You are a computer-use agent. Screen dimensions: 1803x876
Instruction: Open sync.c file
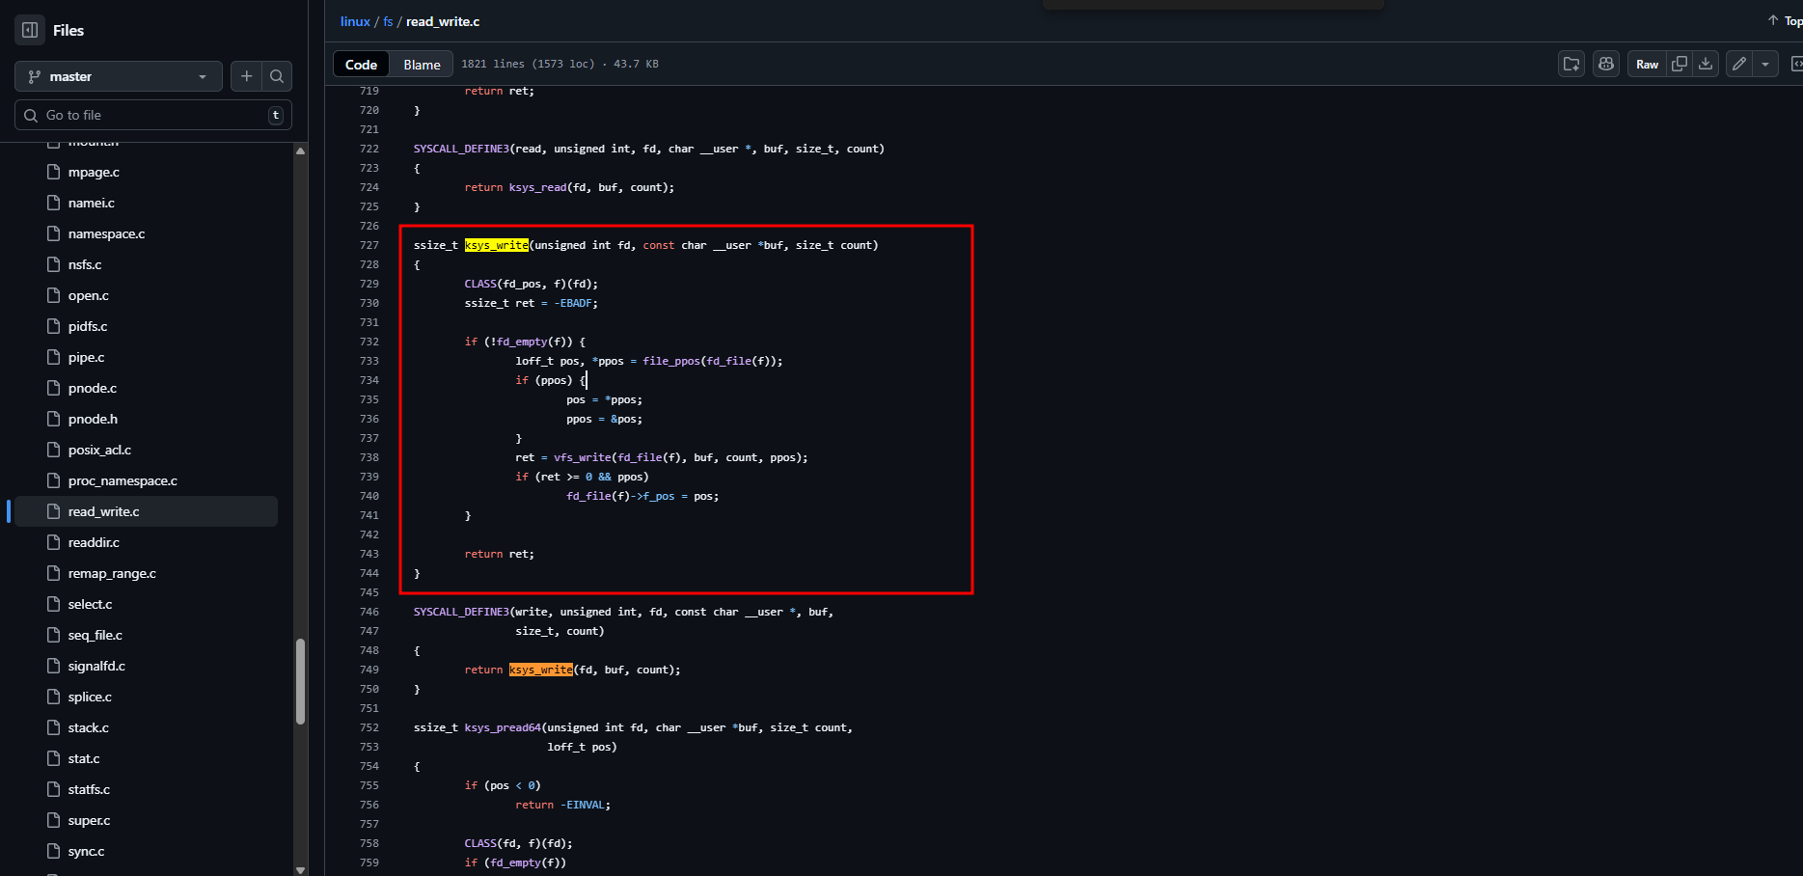(x=86, y=851)
